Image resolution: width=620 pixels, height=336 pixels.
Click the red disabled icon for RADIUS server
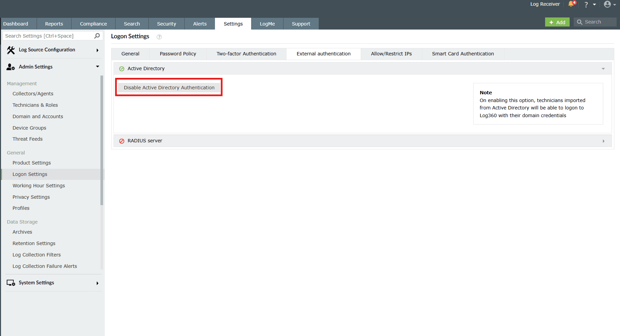point(122,141)
